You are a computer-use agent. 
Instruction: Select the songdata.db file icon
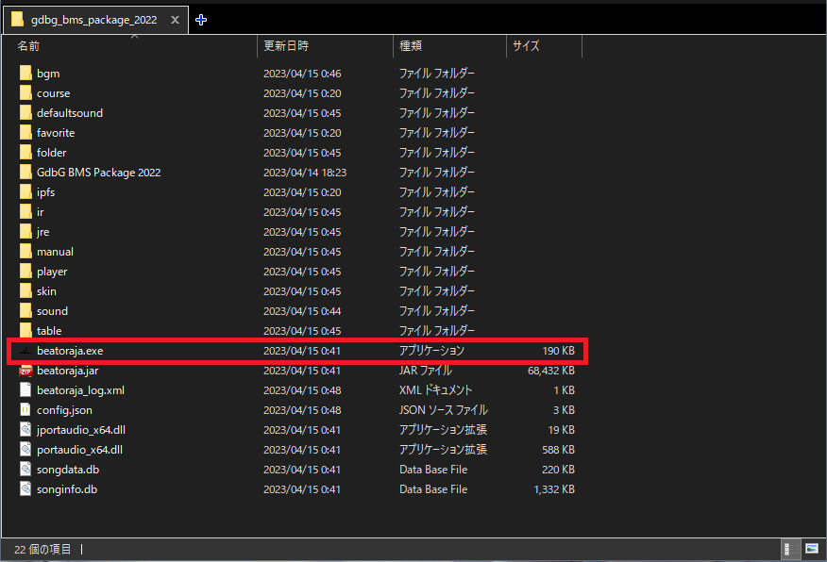pyautogui.click(x=25, y=470)
